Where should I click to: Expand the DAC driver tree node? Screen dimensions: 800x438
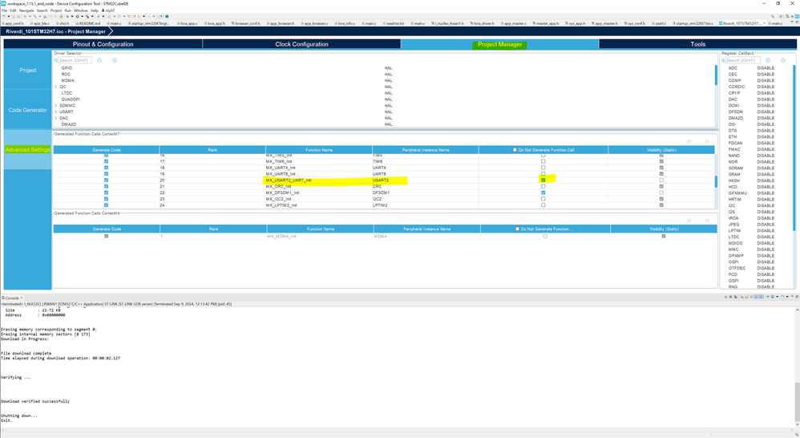56,118
